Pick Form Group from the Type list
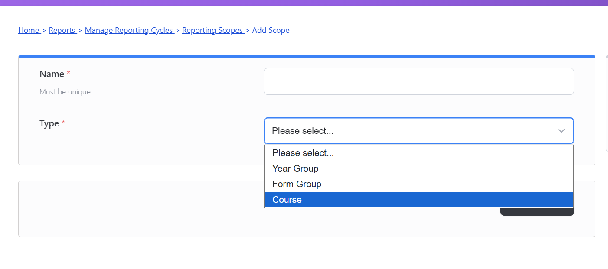This screenshot has width=608, height=269. tap(297, 184)
